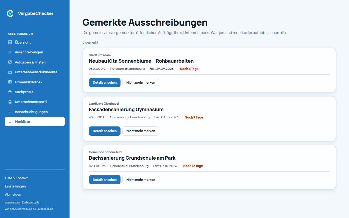View details for Dachsanierung Grundschule am Park
Image resolution: width=349 pixels, height=218 pixels.
click(x=105, y=180)
